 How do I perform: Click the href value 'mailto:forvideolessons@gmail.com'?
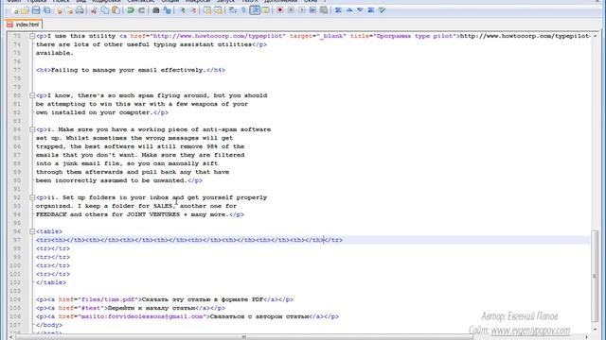tap(142, 316)
